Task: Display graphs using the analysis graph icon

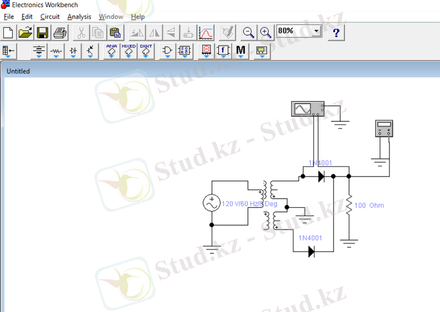Action: (x=206, y=32)
